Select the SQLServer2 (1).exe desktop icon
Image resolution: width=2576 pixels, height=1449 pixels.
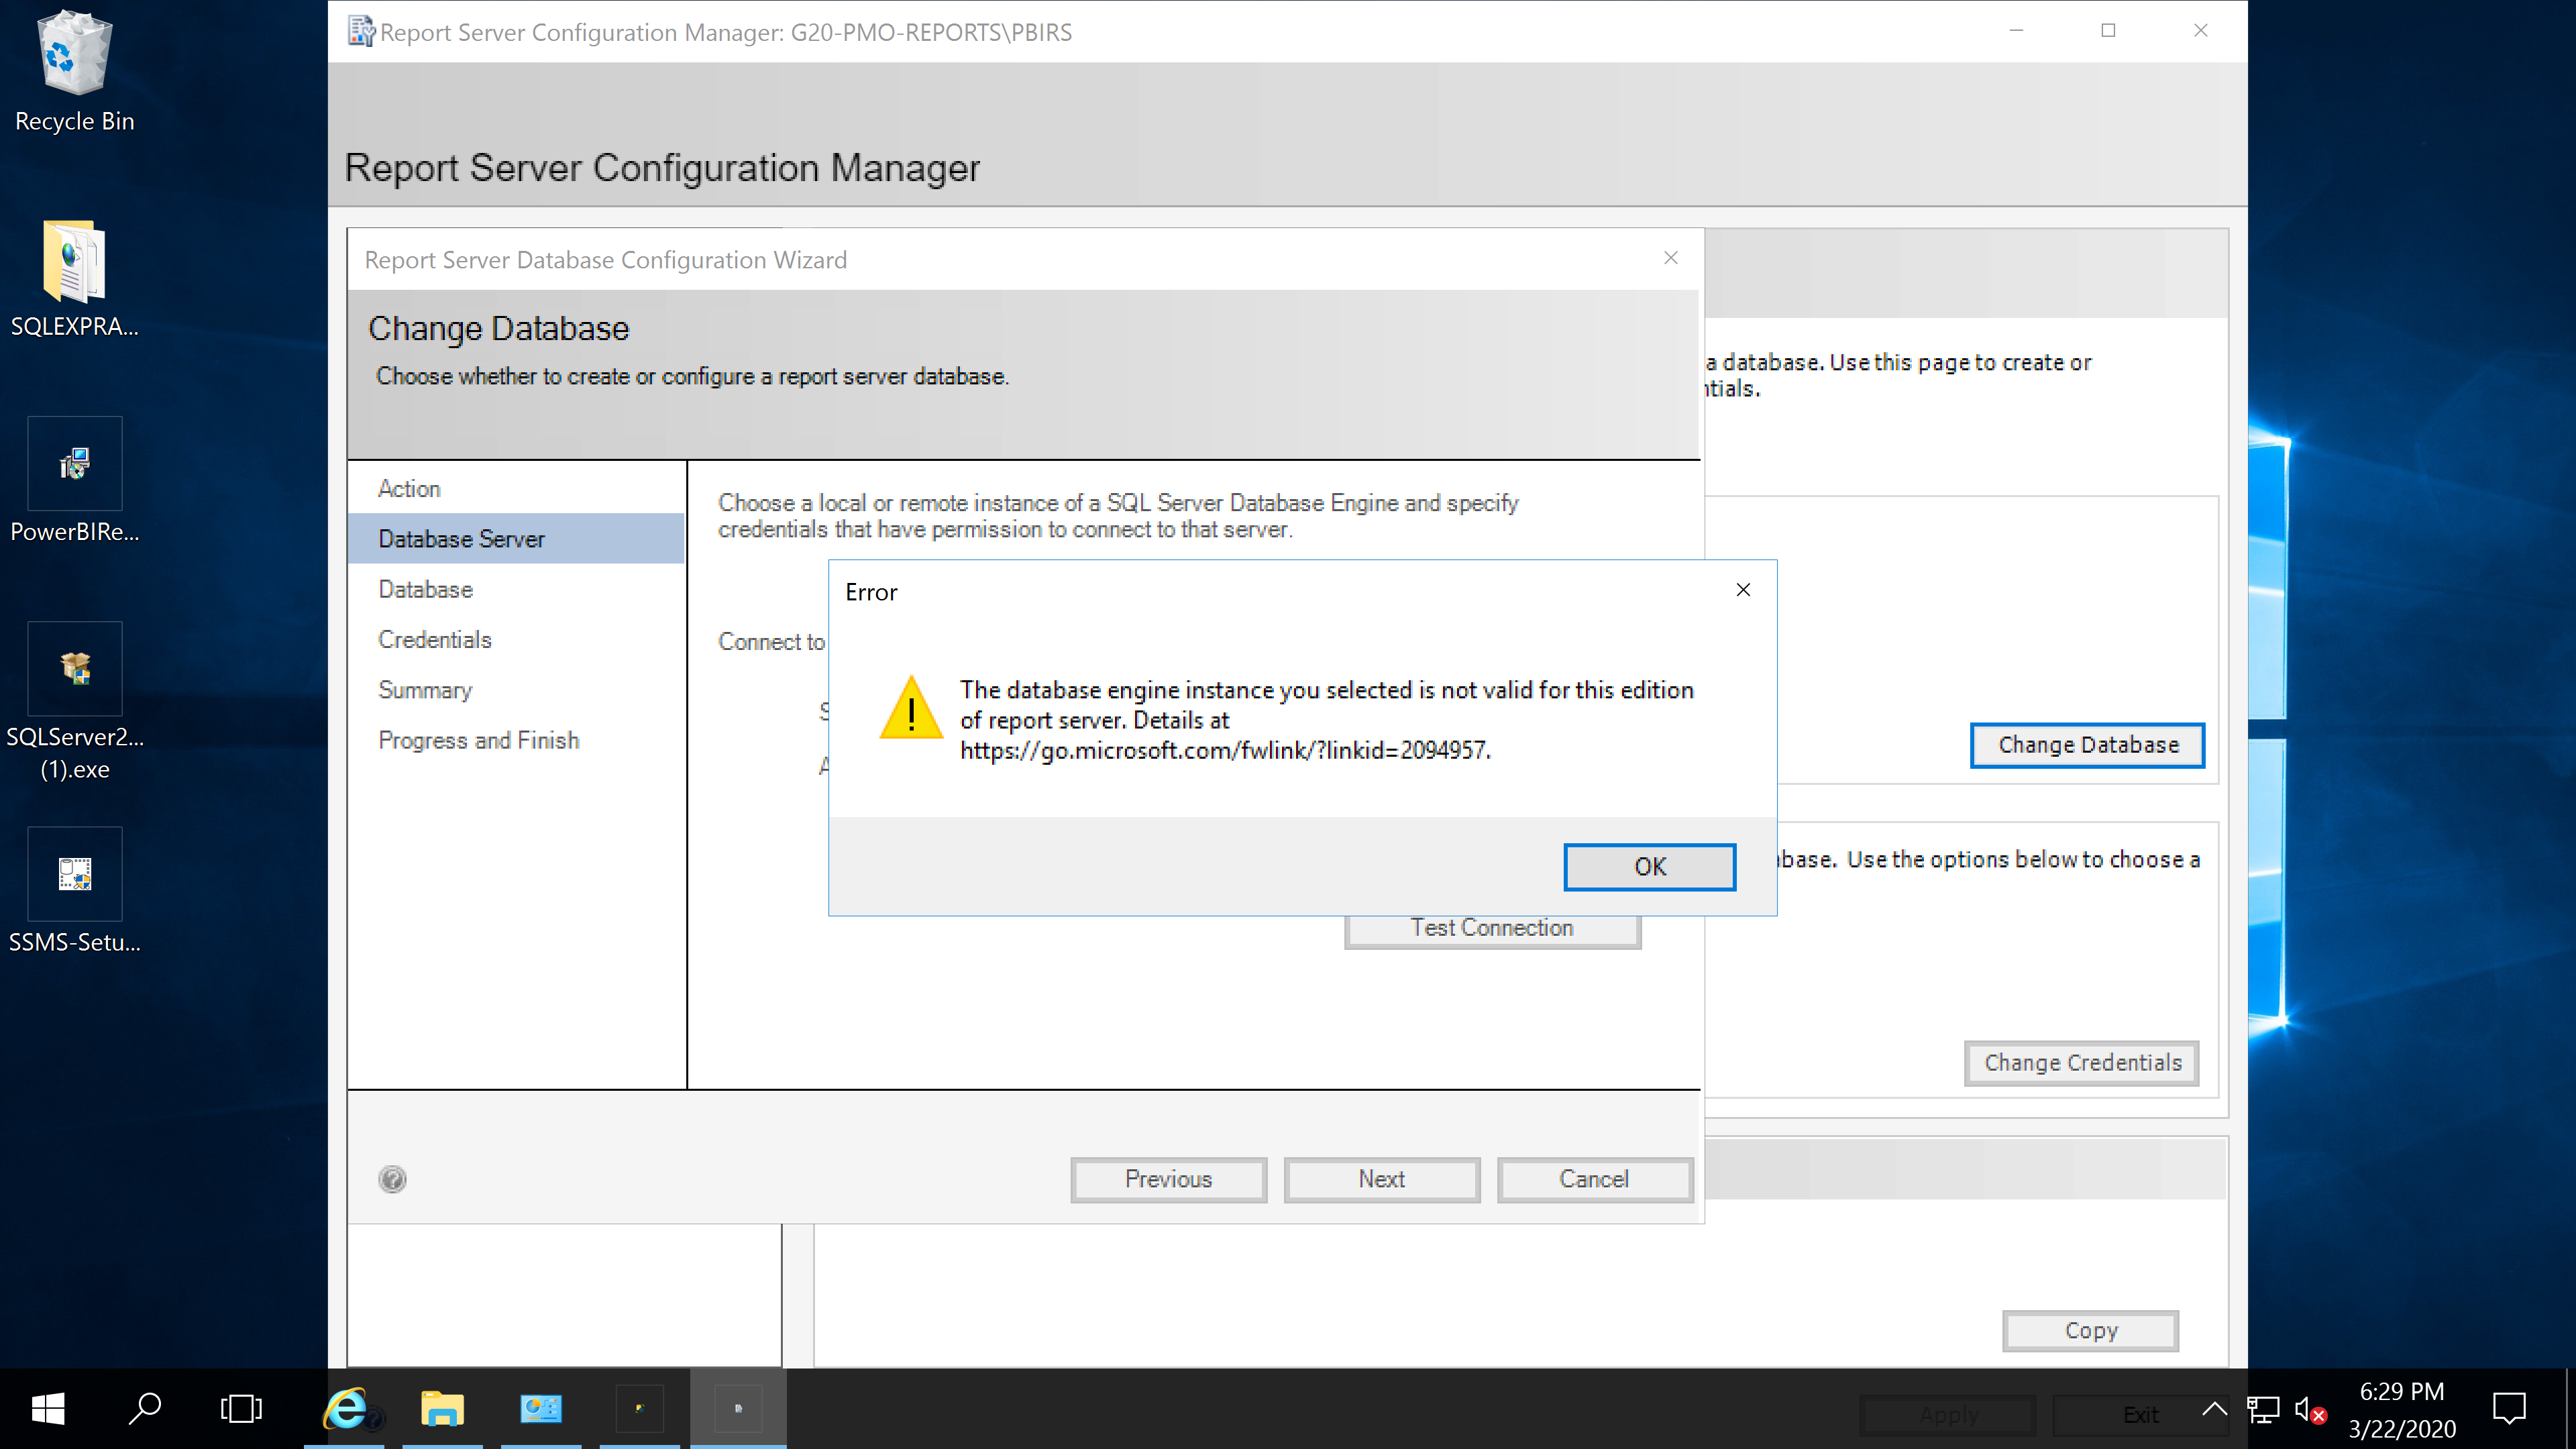tap(75, 702)
